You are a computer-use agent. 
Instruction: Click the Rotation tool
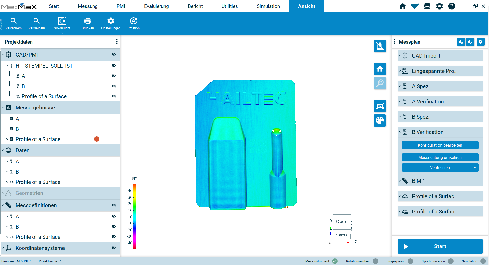click(x=133, y=23)
